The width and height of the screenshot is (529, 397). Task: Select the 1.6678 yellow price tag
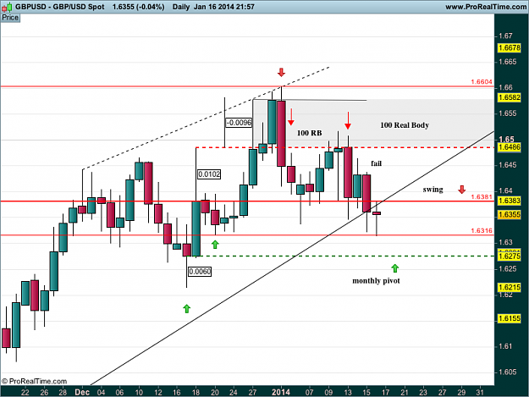point(510,48)
